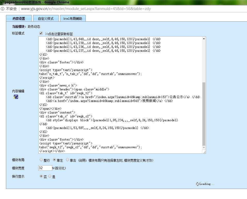Open the 自定义样式 tab
247x199 pixels.
(x=46, y=19)
